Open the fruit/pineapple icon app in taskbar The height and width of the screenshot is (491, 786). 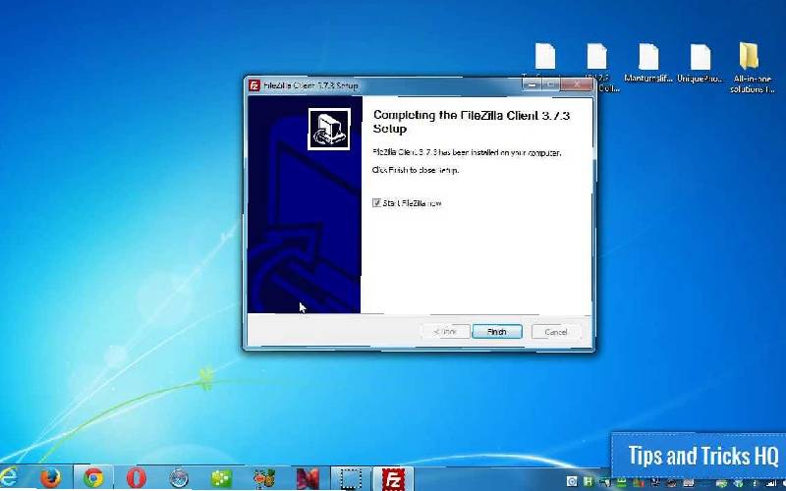pos(264,478)
